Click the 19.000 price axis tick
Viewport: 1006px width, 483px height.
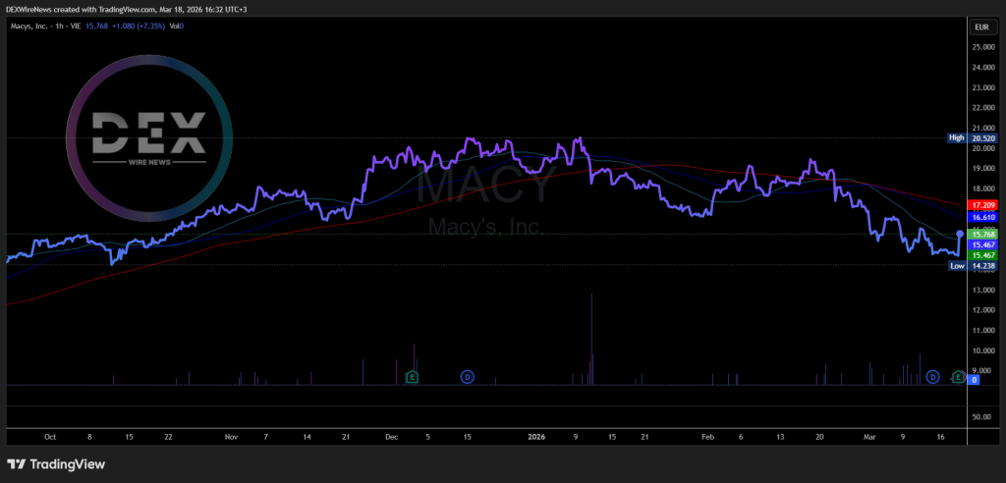pos(982,169)
